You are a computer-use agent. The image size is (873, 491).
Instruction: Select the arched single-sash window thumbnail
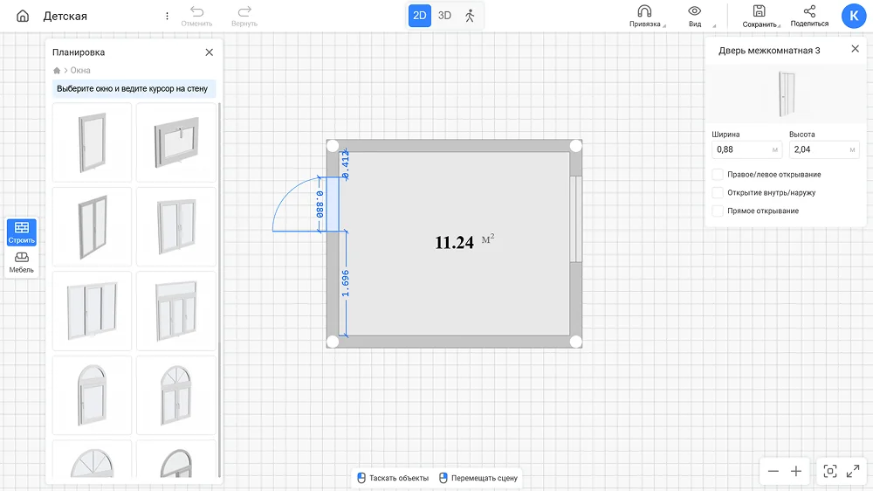click(x=92, y=395)
